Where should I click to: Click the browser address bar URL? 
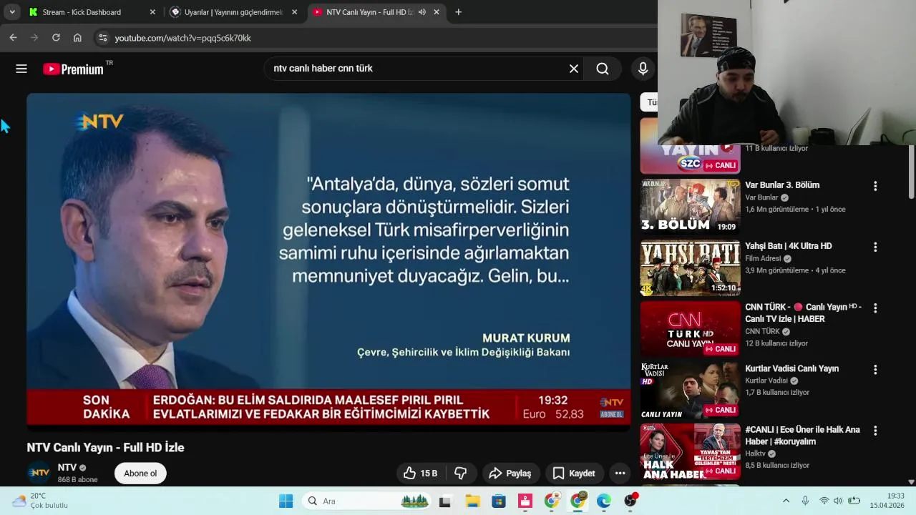point(183,38)
